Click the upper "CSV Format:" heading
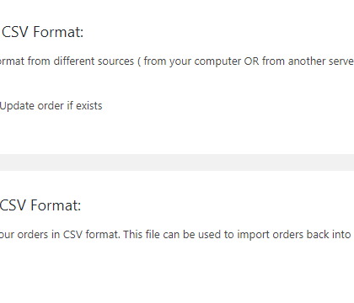The image size is (354, 303). (x=43, y=32)
